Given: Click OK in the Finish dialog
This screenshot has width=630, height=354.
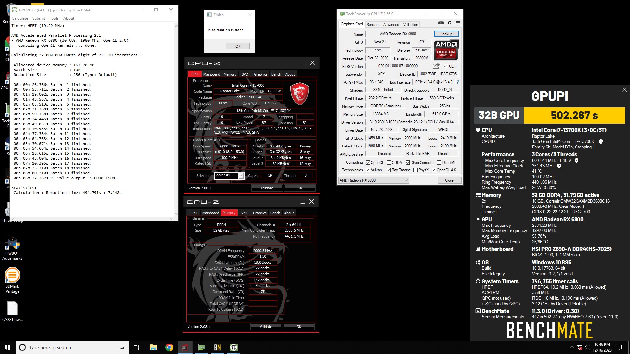Looking at the screenshot, I should 238,46.
